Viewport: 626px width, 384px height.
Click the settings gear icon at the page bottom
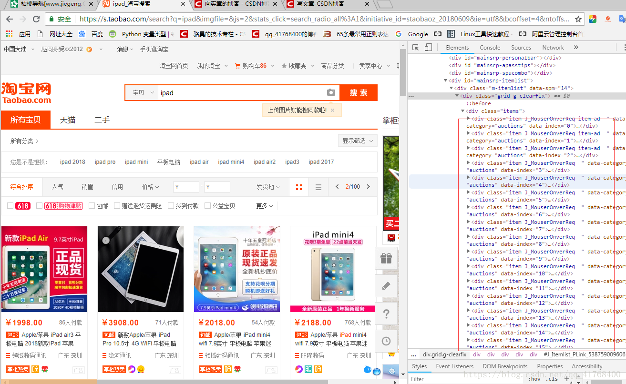(391, 371)
